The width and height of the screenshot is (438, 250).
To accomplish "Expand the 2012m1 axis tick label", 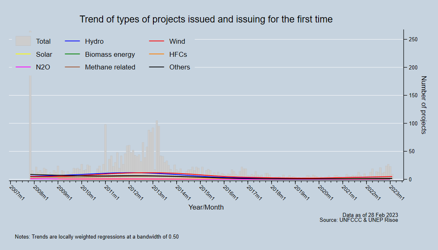I will (x=135, y=193).
